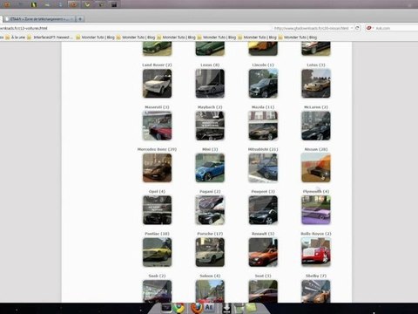418x314 pixels.
Task: Open the Saleen category thumbnail
Action: (210, 291)
